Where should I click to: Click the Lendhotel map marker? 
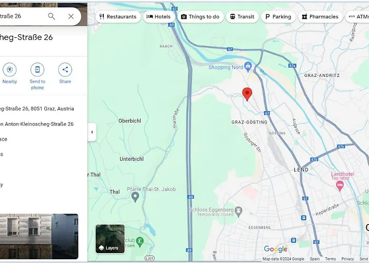(x=340, y=186)
